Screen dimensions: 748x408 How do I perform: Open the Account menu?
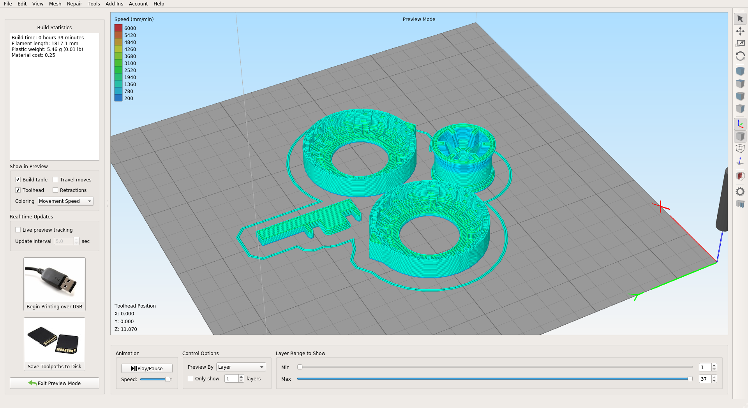click(138, 4)
